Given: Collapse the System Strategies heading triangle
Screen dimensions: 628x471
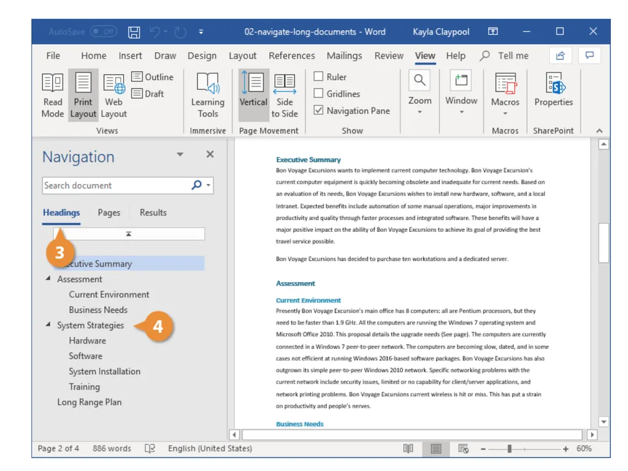Looking at the screenshot, I should coord(48,324).
